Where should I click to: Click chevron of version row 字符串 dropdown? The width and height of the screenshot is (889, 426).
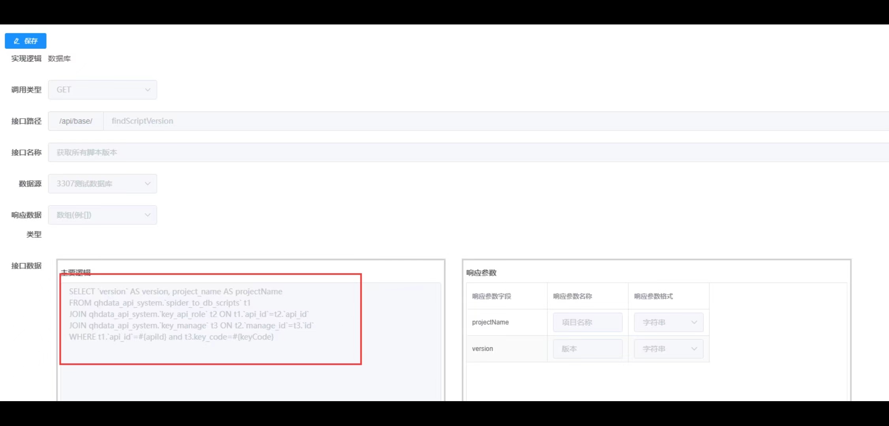(x=694, y=349)
